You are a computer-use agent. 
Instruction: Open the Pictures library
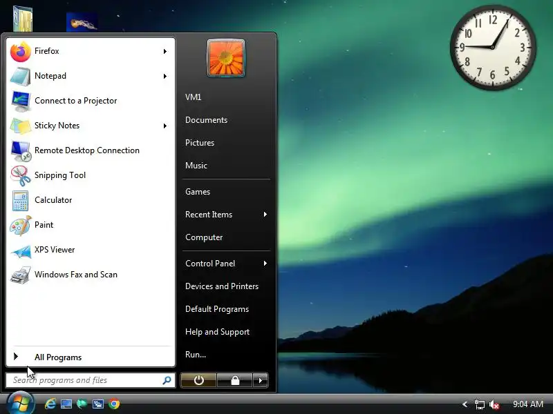pos(200,143)
